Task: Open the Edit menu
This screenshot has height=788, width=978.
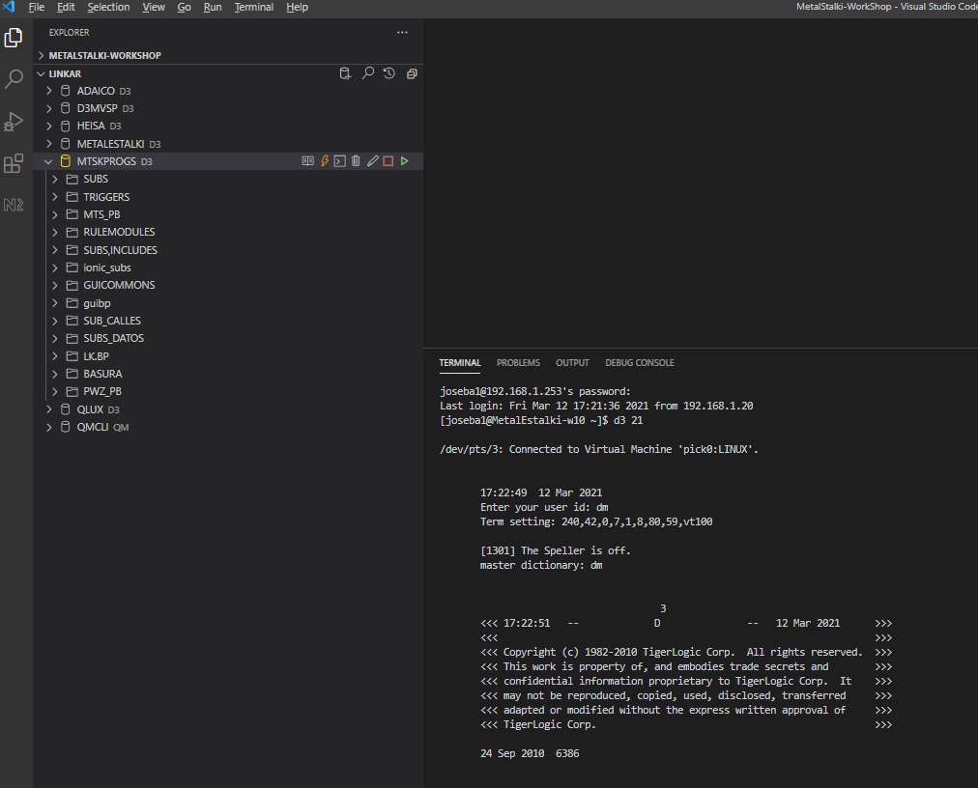Action: (x=66, y=7)
